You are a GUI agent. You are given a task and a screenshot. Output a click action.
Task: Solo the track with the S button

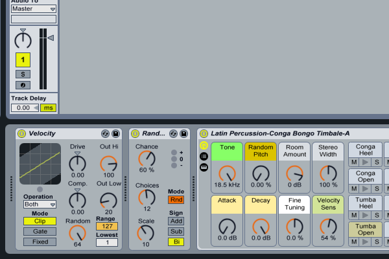pyautogui.click(x=23, y=74)
